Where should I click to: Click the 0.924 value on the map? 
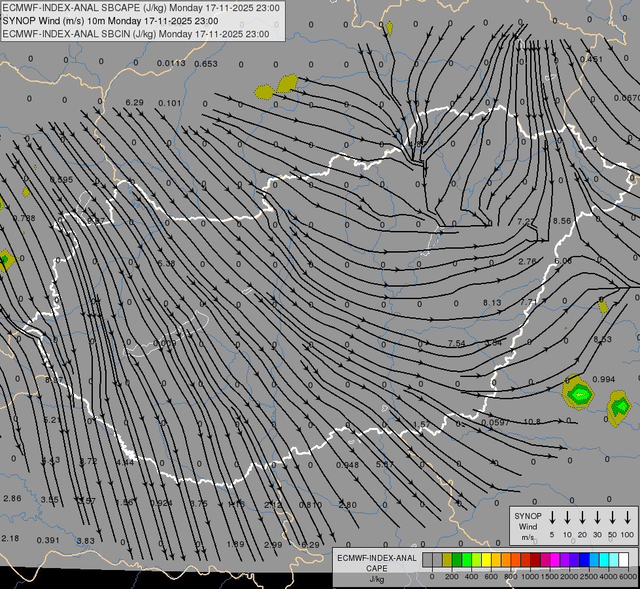161,503
